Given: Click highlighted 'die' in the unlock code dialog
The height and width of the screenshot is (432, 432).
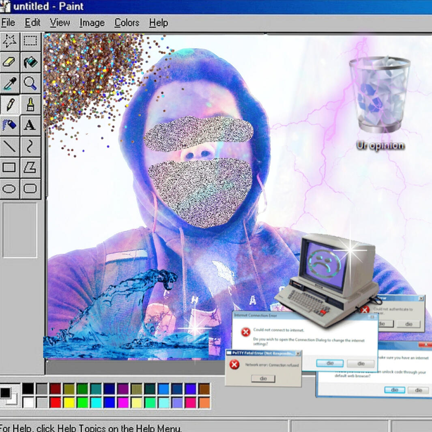Looking at the screenshot, I should click(395, 390).
